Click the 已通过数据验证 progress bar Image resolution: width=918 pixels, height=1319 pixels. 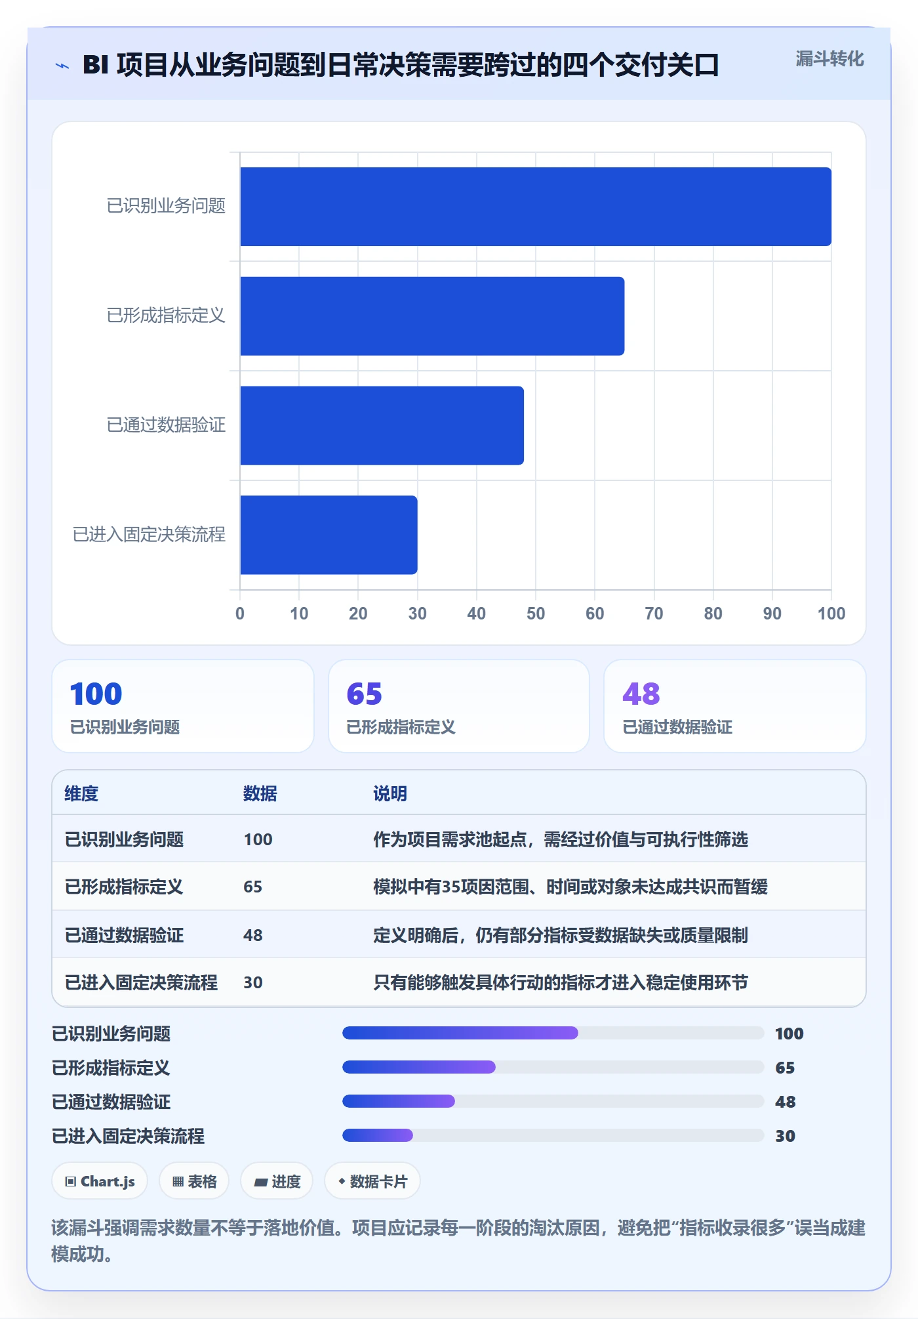coord(553,1101)
